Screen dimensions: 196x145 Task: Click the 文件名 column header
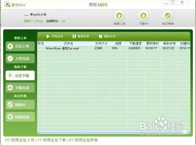(69, 43)
